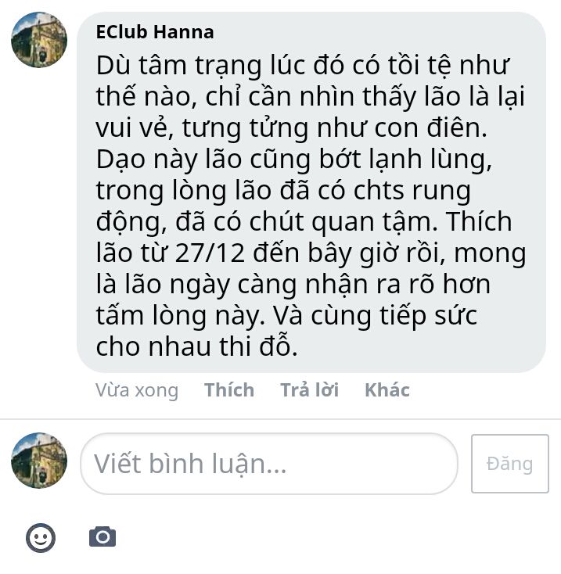Screen dimensions: 561x574
Task: Open EClub Hanna's avatar beside the comment
Action: point(39,40)
